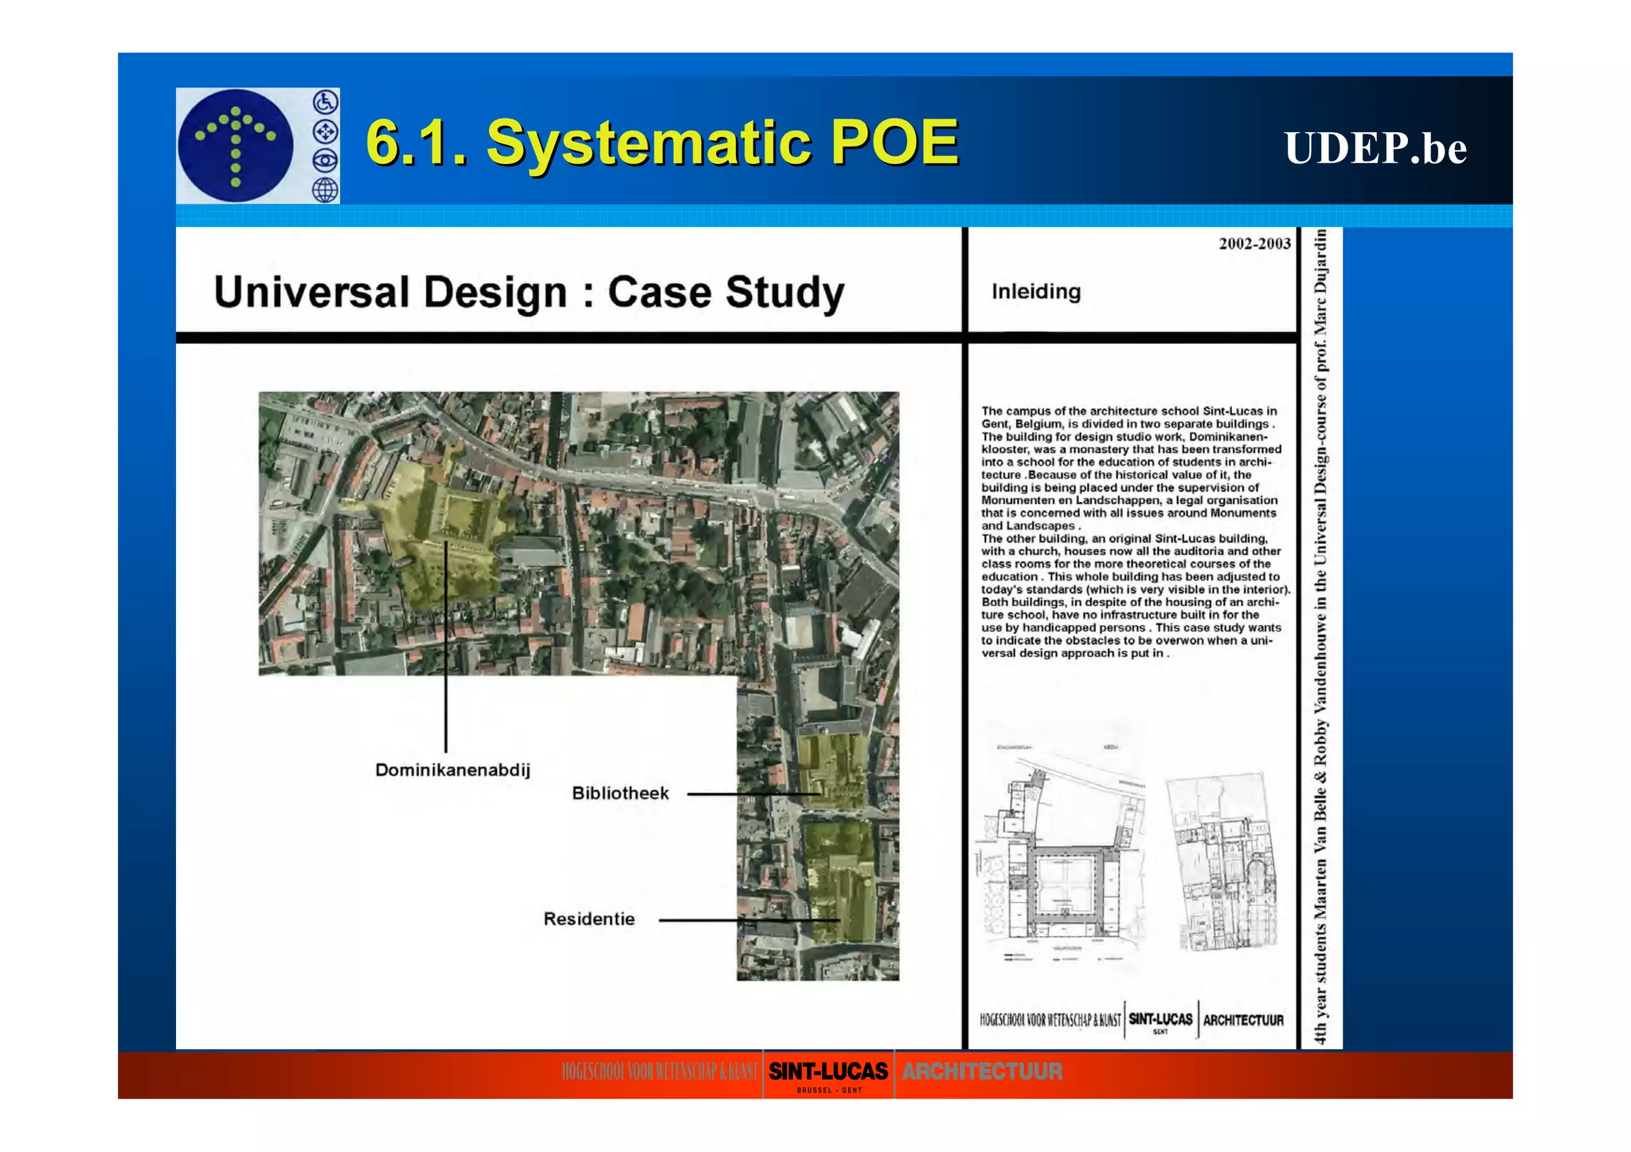Click the '2002-2003' year label

(1254, 244)
